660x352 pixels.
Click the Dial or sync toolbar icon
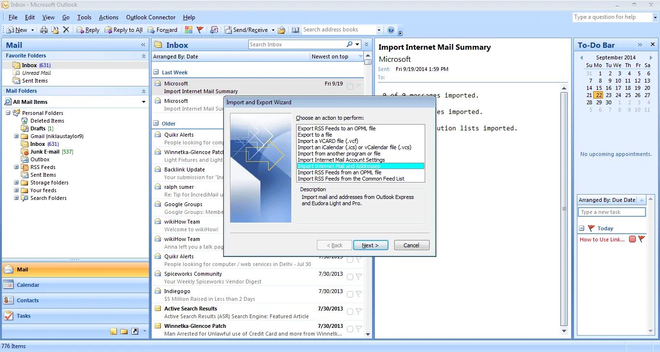point(214,30)
